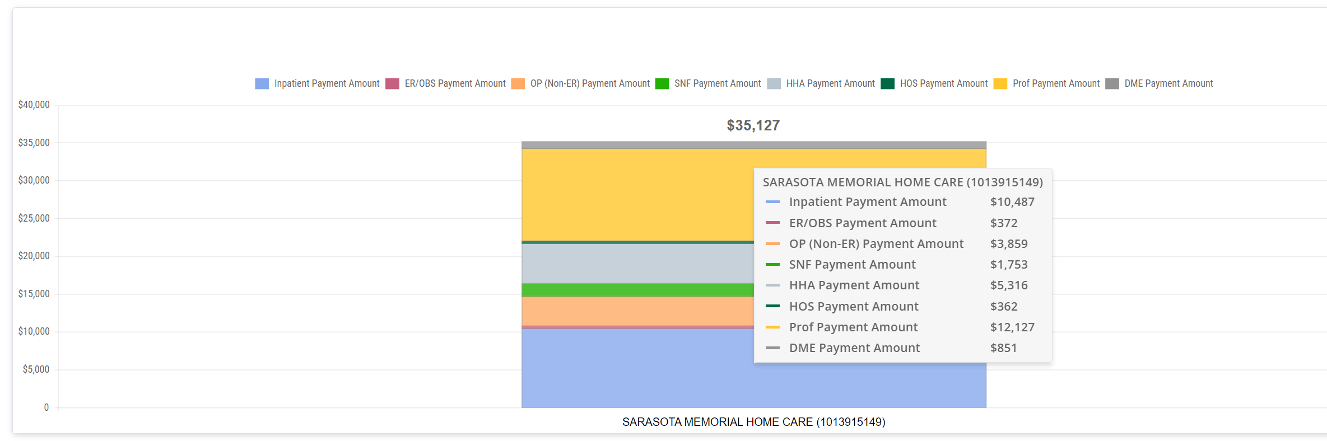Viewport: 1327px width, 441px height.
Task: Click the tooltip title SARASOTA MEMORIAL HOME CARE
Action: pos(902,182)
